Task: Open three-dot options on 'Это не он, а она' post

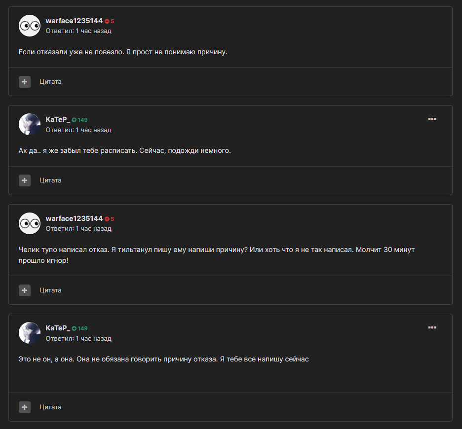Action: pyautogui.click(x=432, y=327)
